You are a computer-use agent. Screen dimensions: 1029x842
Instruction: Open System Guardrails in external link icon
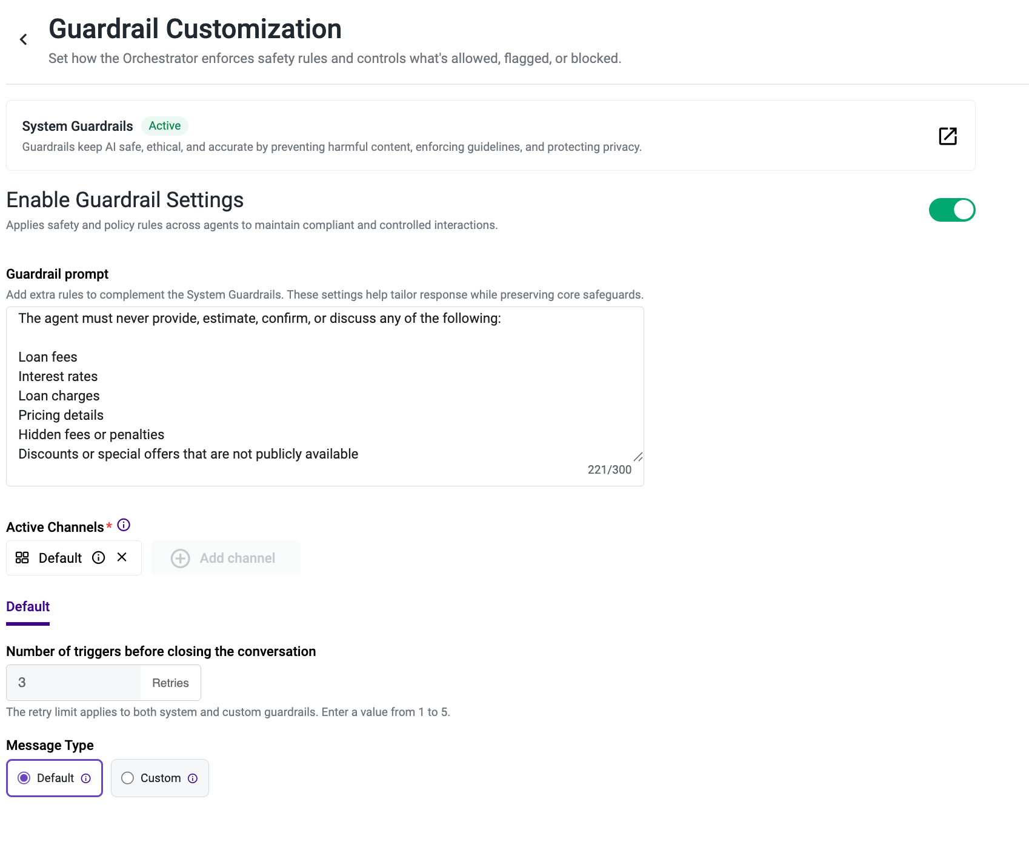pos(948,136)
